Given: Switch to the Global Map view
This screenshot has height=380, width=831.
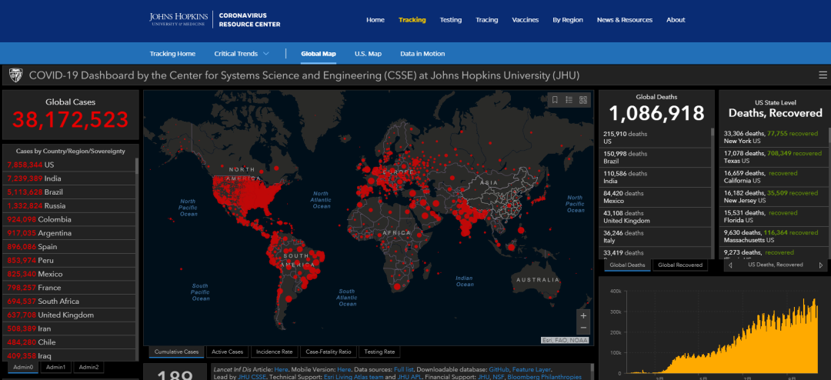Looking at the screenshot, I should pos(318,54).
